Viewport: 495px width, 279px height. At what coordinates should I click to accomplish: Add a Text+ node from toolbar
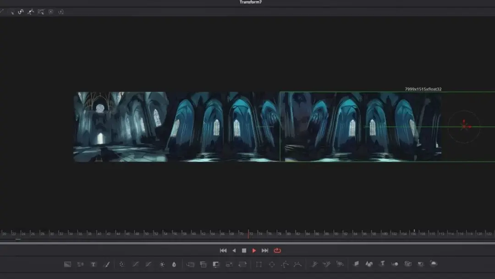[93, 264]
